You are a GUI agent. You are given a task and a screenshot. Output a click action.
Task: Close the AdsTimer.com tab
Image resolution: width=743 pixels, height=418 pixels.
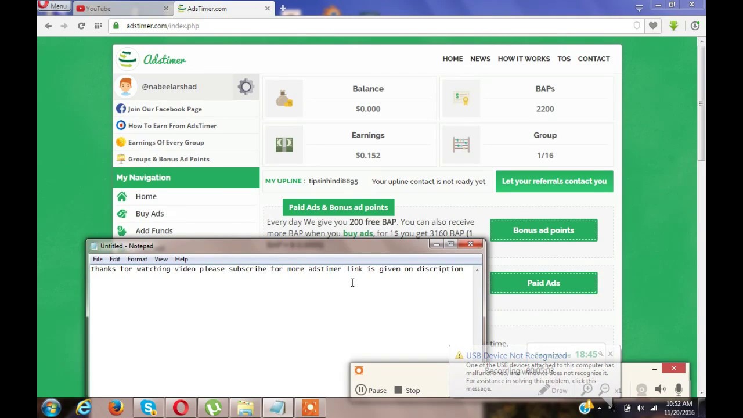[267, 9]
